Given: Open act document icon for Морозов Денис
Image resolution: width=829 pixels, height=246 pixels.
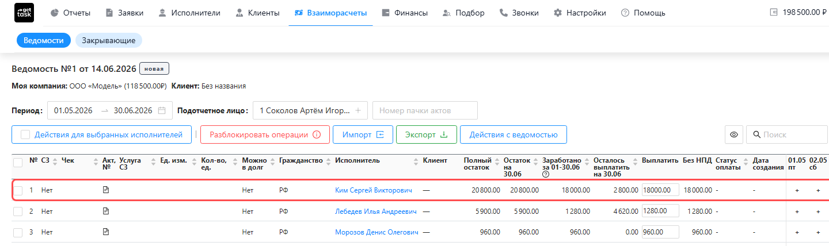Looking at the screenshot, I should tap(105, 232).
